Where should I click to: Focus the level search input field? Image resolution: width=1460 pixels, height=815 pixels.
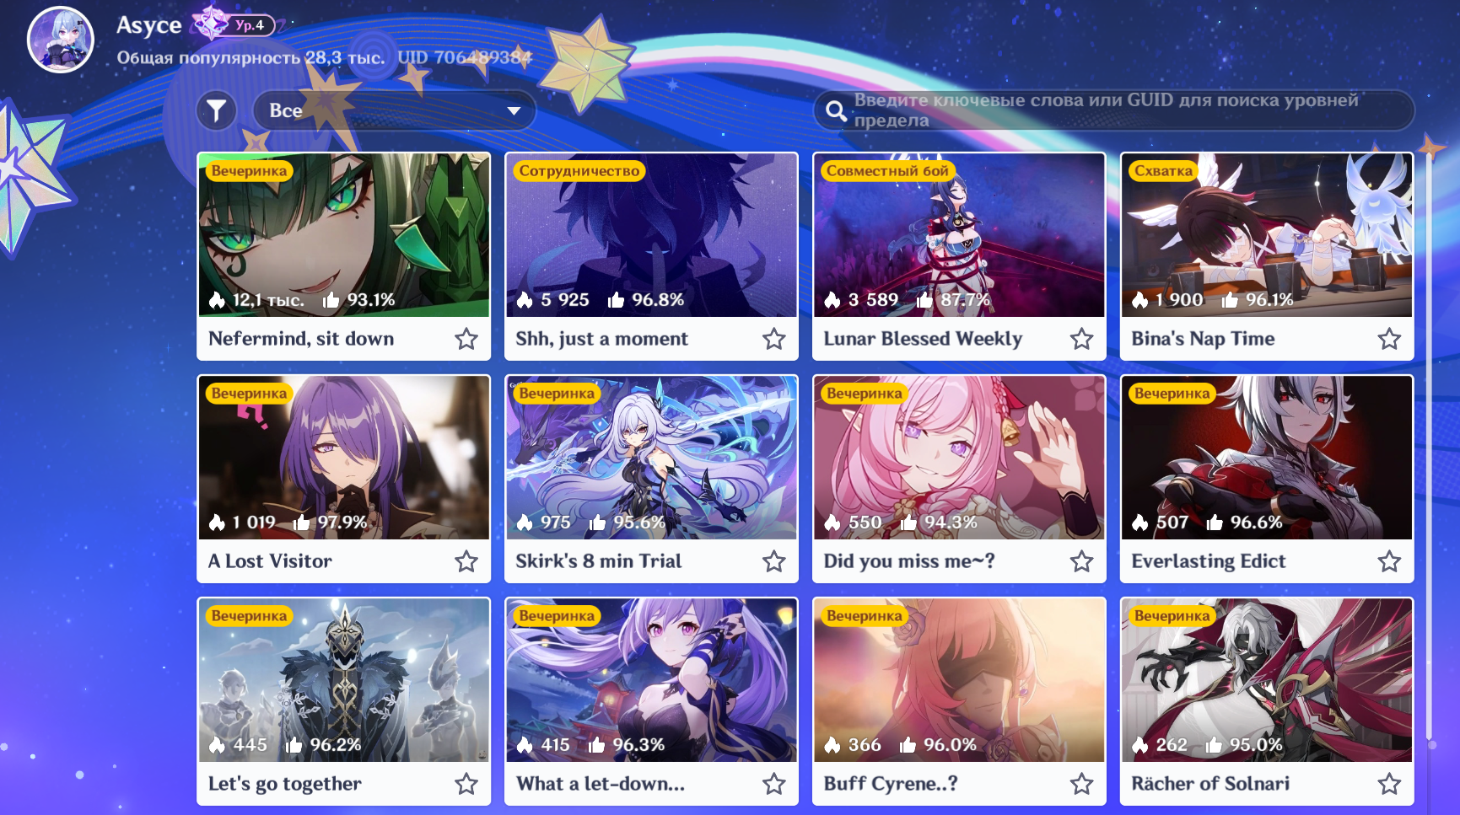coord(1113,110)
